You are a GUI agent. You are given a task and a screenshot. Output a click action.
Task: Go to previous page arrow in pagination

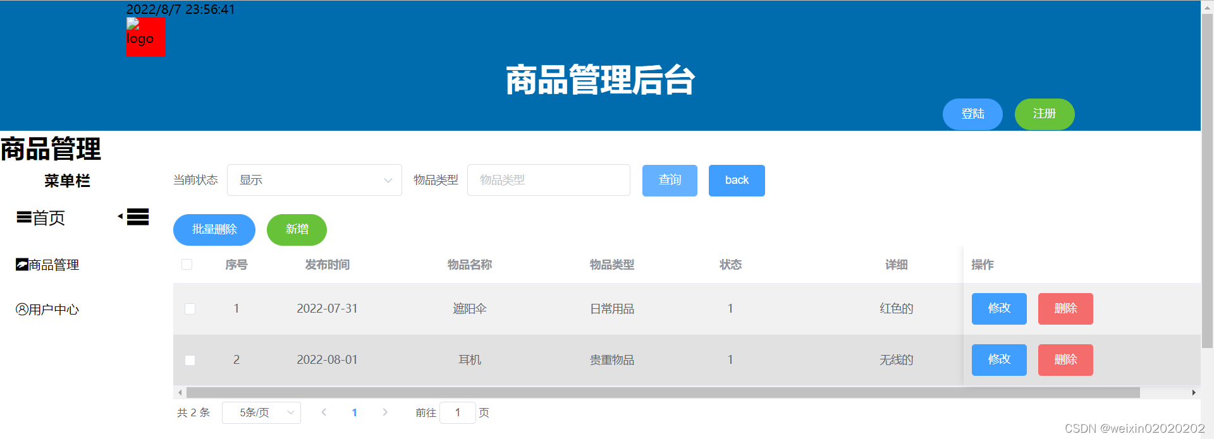324,412
